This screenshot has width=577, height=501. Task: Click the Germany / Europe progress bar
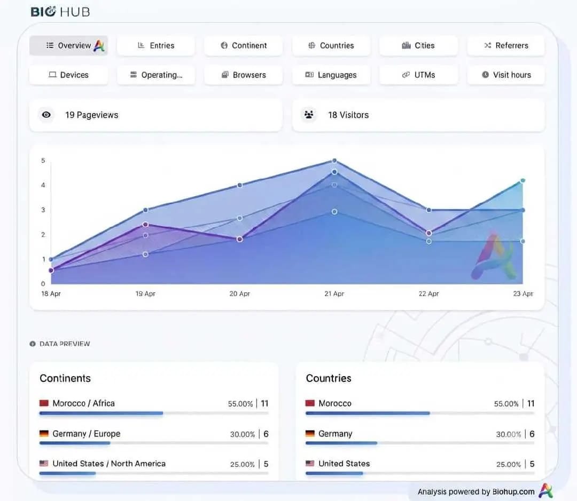pos(154,443)
